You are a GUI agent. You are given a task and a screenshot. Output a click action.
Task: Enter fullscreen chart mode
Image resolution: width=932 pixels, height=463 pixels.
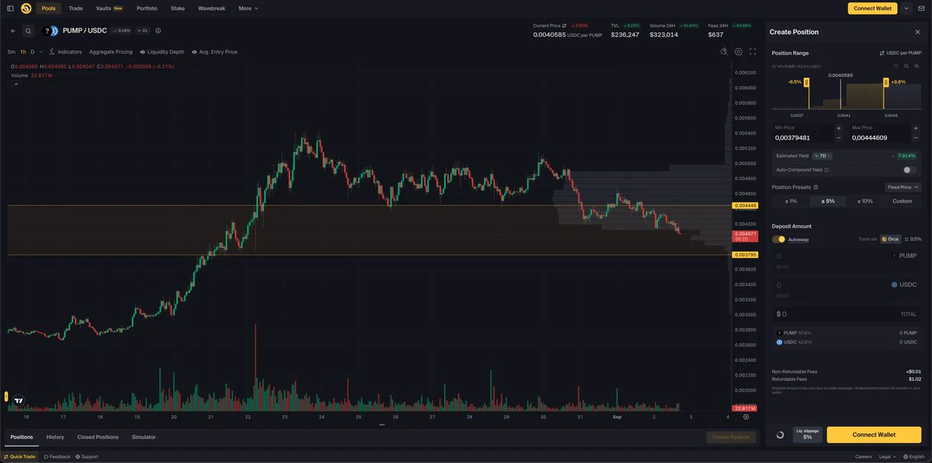point(753,51)
